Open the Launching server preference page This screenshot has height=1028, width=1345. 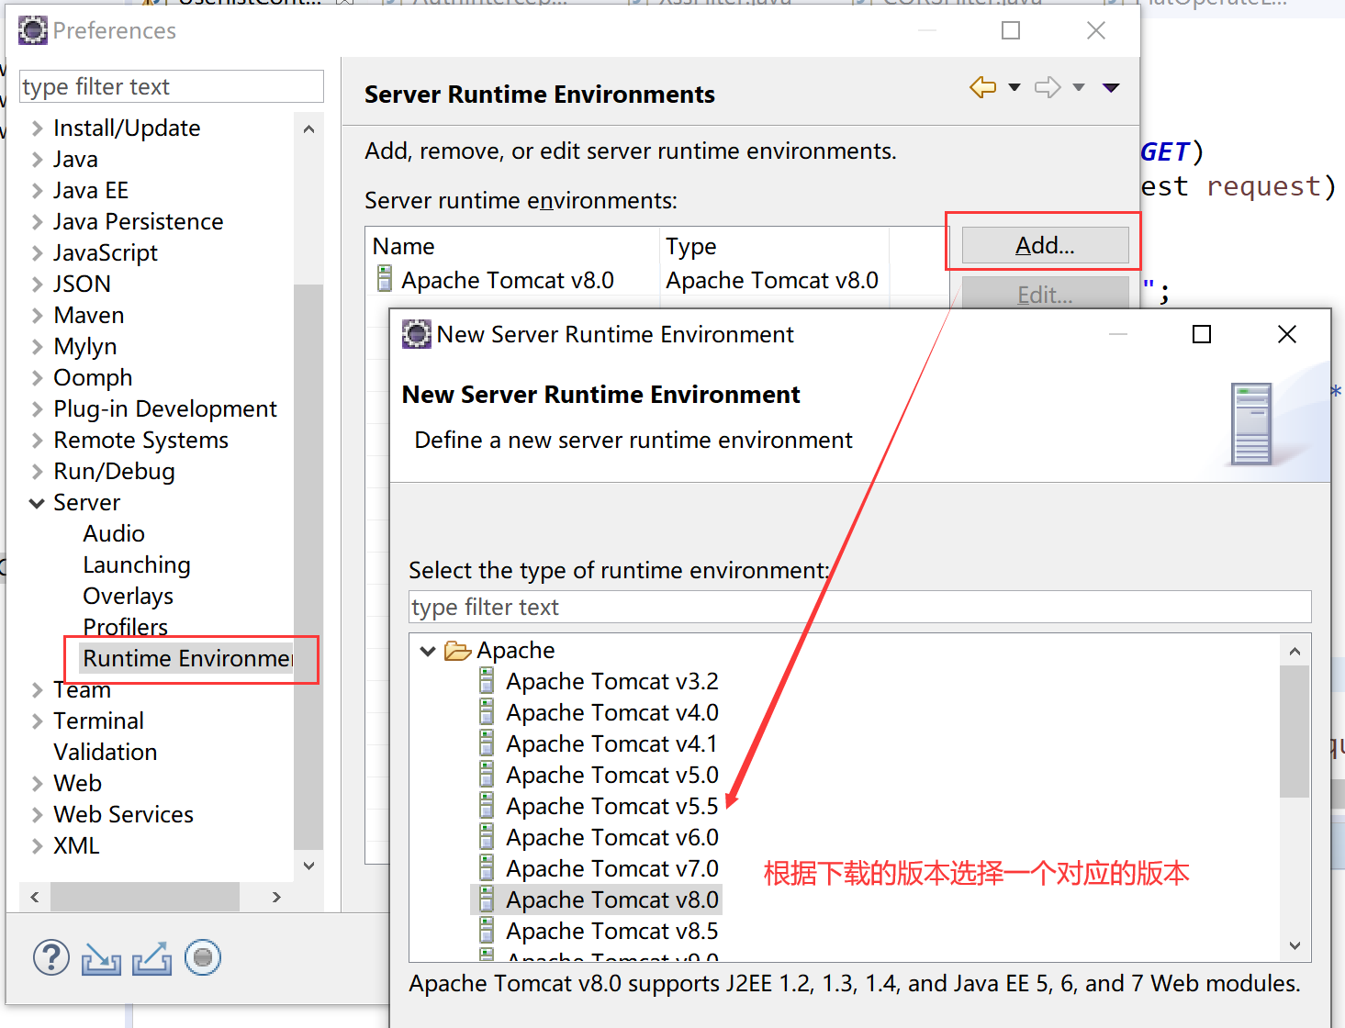pyautogui.click(x=137, y=564)
